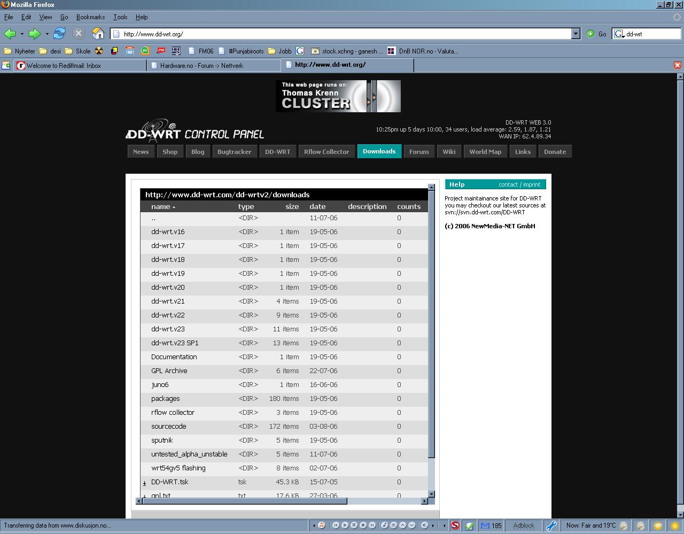Click the Adblock status bar button
This screenshot has height=534, width=684.
(x=524, y=525)
